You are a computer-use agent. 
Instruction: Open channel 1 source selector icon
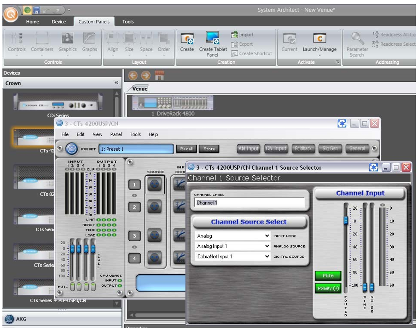155,184
